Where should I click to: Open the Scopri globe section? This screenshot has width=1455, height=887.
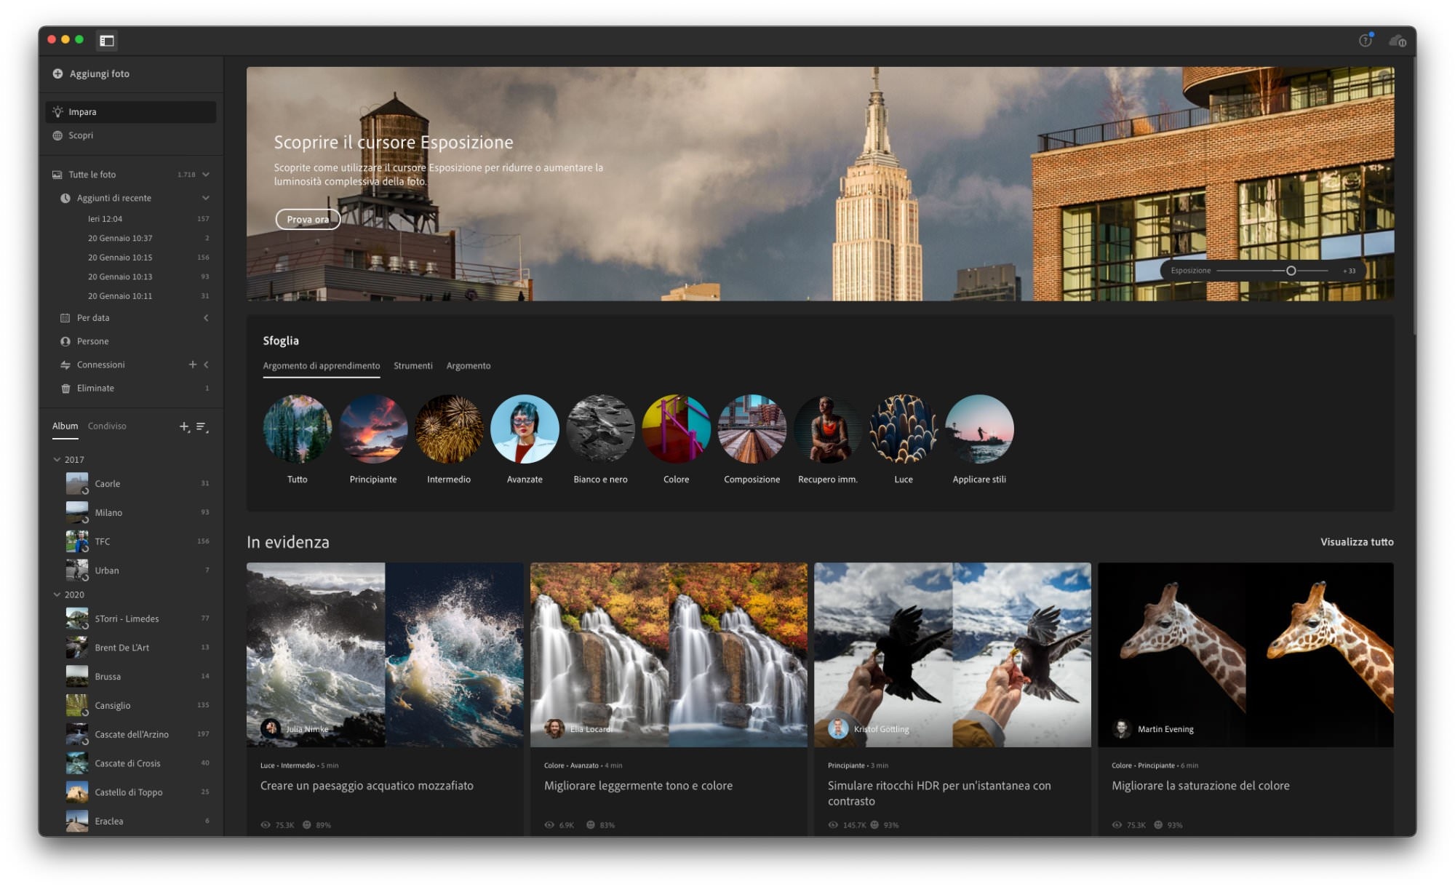80,135
